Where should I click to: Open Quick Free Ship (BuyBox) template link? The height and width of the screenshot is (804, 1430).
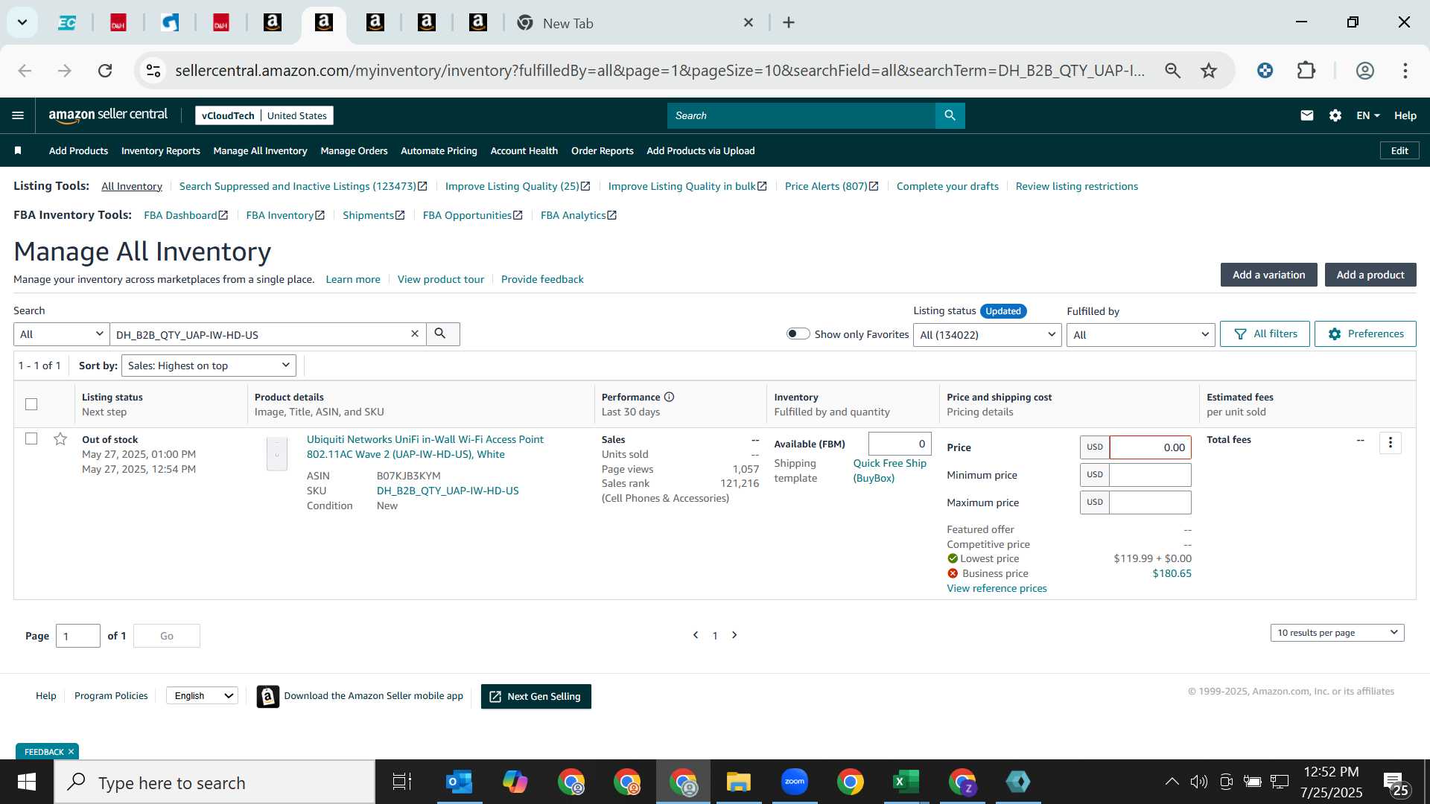pyautogui.click(x=889, y=470)
